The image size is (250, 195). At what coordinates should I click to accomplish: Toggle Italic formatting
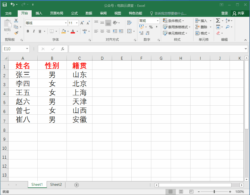coord(34,31)
